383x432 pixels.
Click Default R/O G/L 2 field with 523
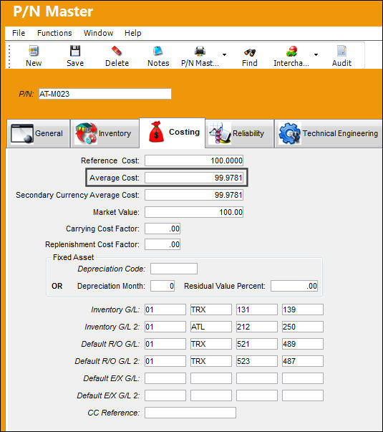pyautogui.click(x=256, y=361)
